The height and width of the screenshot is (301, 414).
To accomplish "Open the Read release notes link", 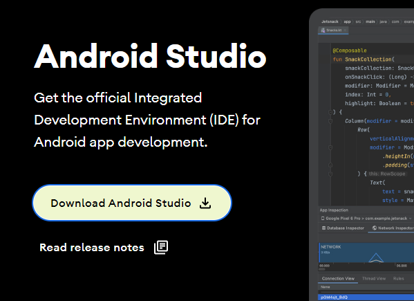I will 104,247.
